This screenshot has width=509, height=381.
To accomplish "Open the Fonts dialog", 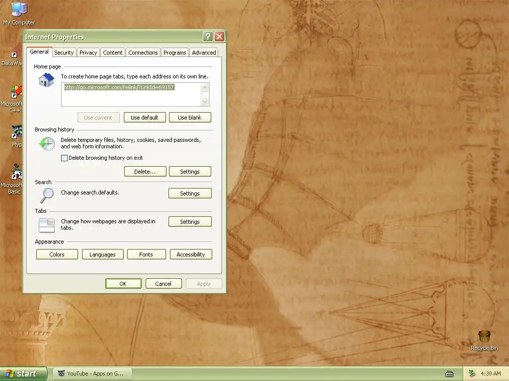I will pyautogui.click(x=147, y=254).
